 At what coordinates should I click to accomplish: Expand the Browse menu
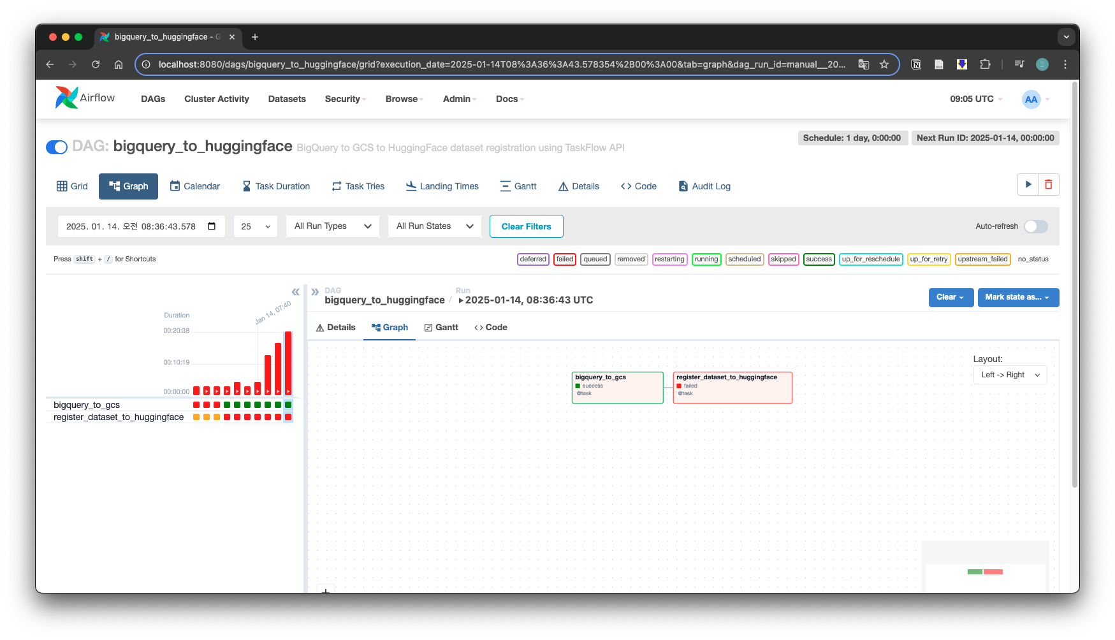tap(404, 99)
